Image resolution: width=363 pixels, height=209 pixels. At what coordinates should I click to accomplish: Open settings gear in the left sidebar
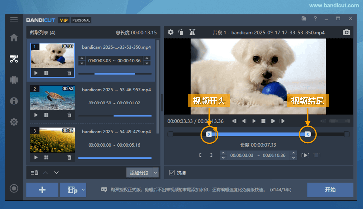click(14, 122)
